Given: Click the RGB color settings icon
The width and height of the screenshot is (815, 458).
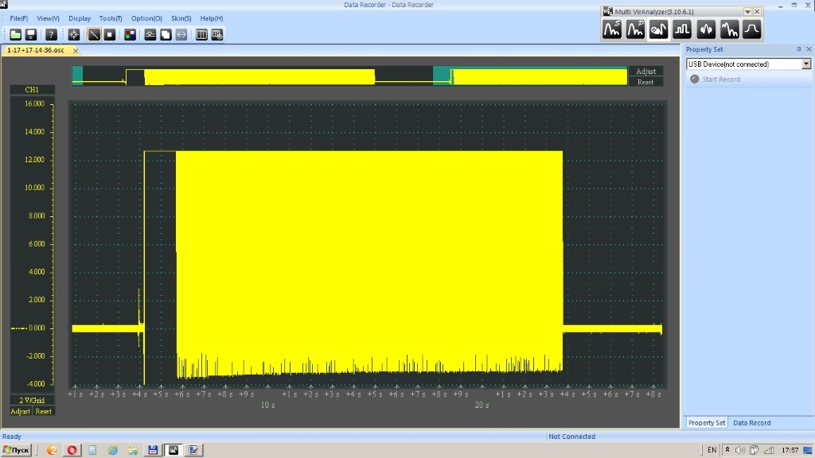Looking at the screenshot, I should pos(130,35).
